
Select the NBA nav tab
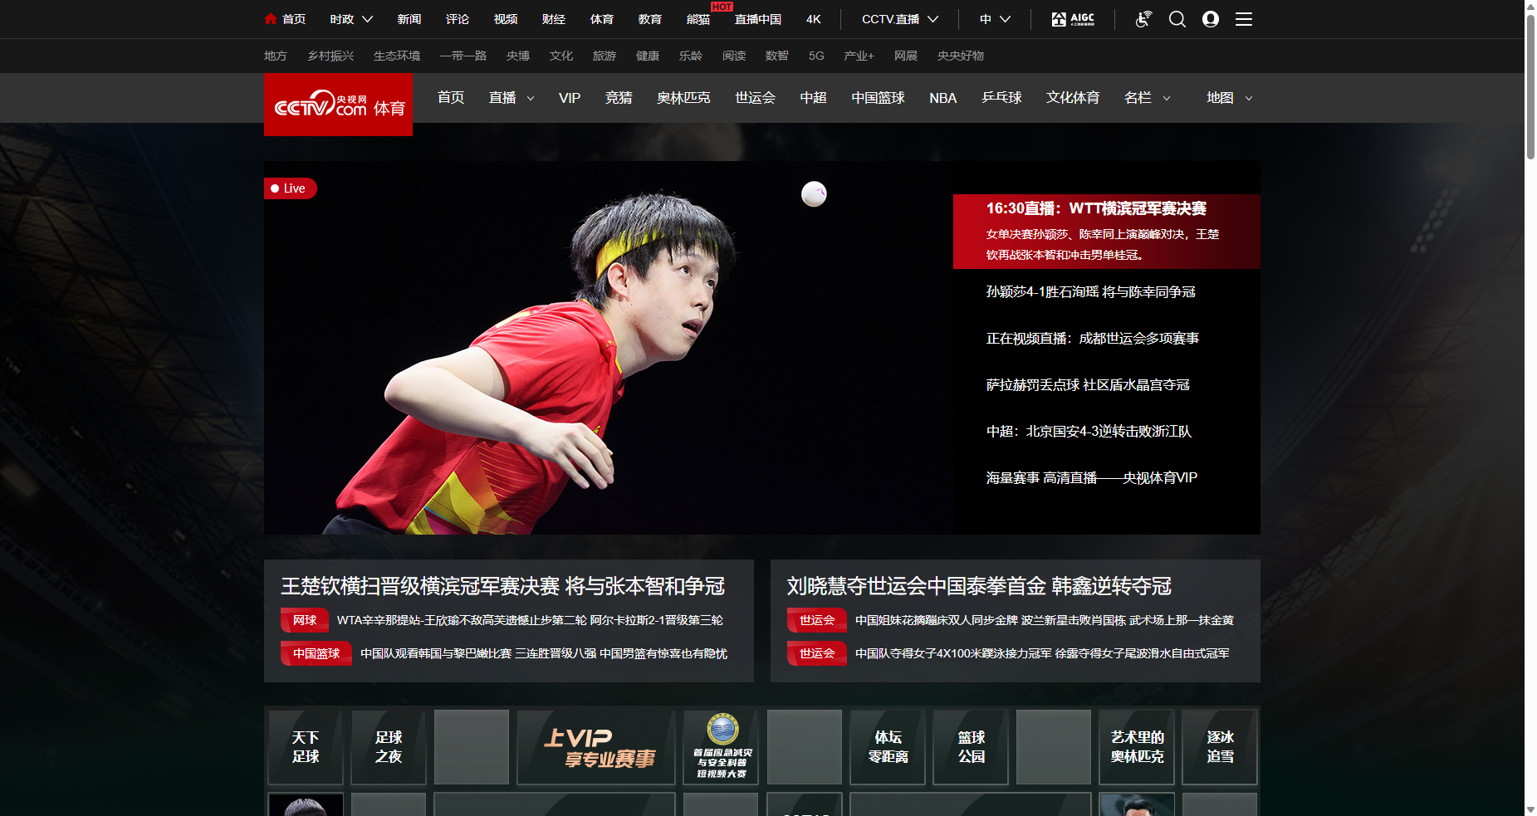[x=943, y=98]
